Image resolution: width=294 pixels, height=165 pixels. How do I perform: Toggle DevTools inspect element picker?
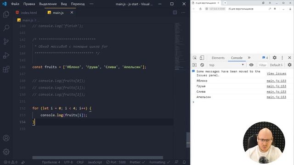click(x=195, y=58)
